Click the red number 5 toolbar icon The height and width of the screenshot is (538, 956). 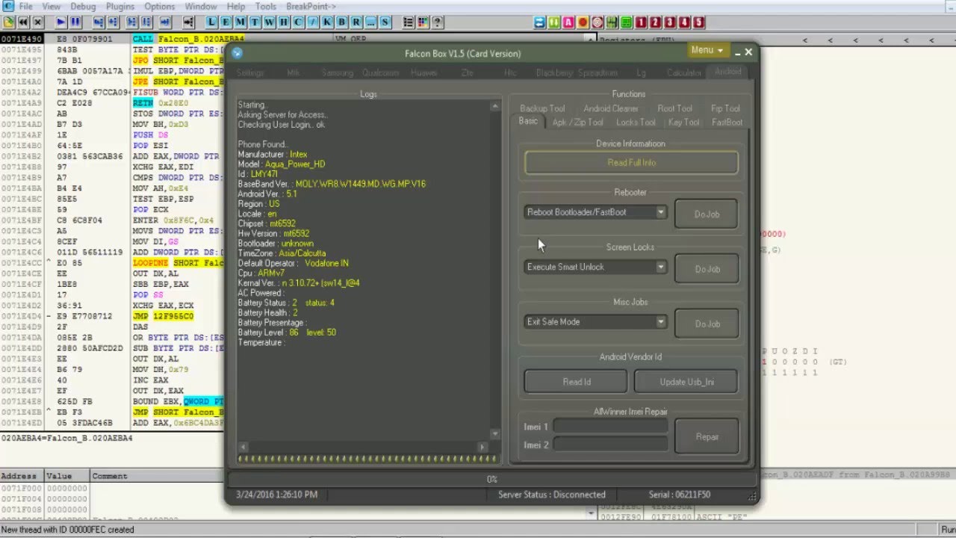coord(698,22)
